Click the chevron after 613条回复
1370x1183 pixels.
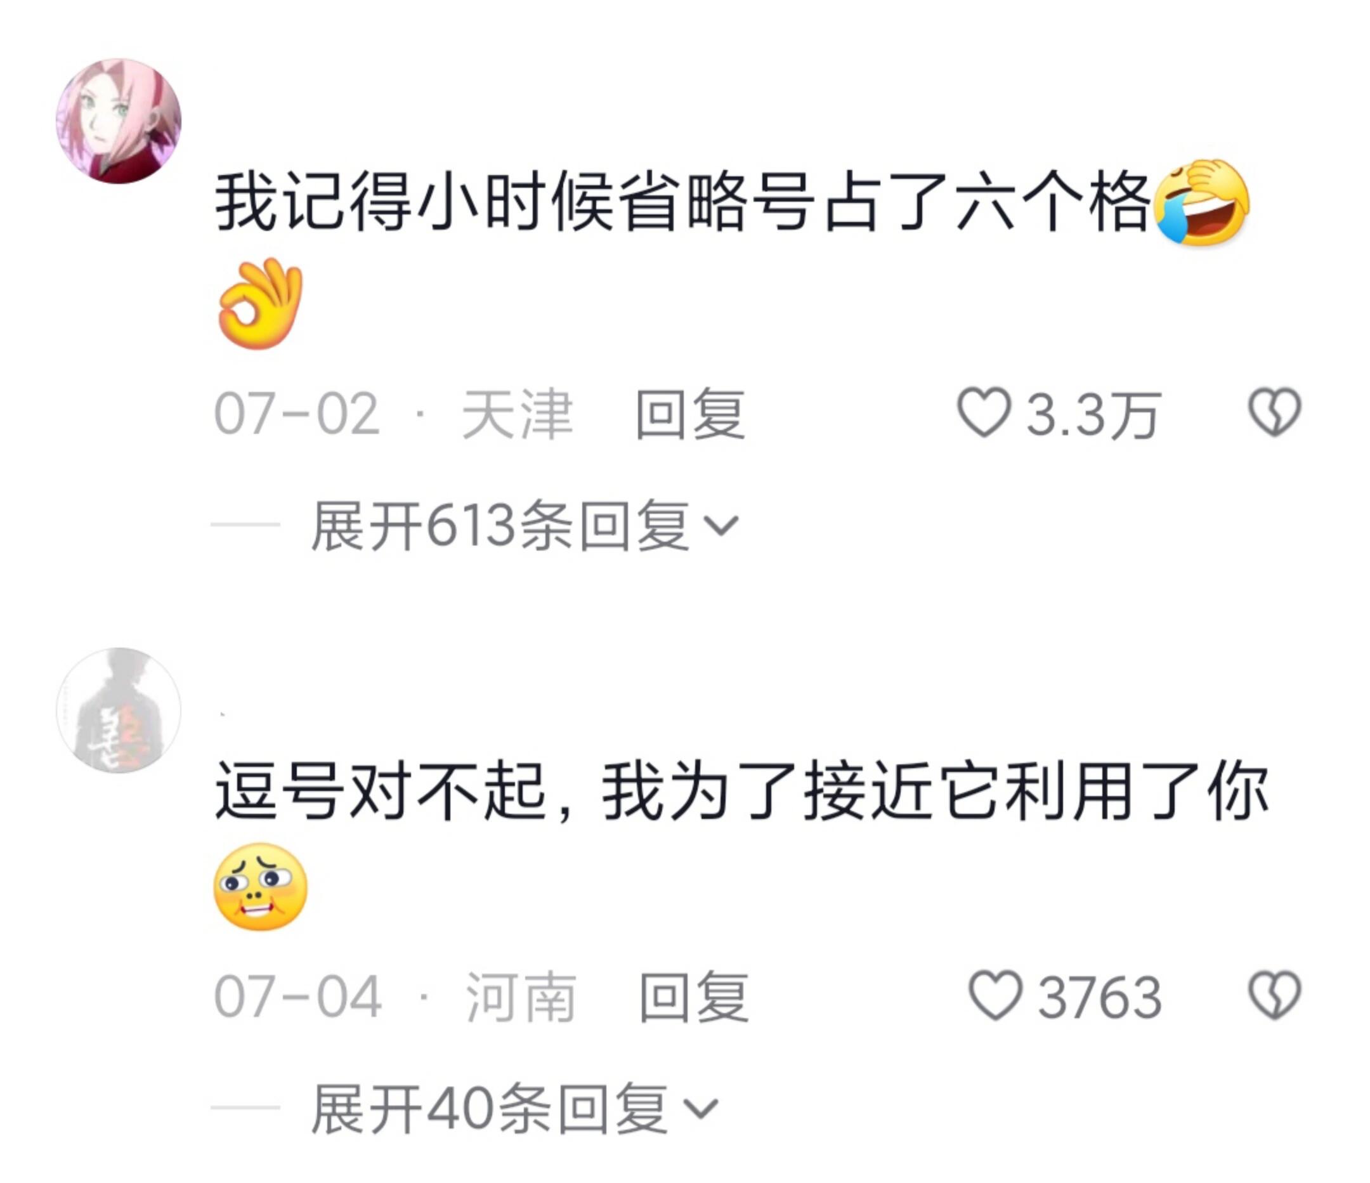click(x=721, y=526)
